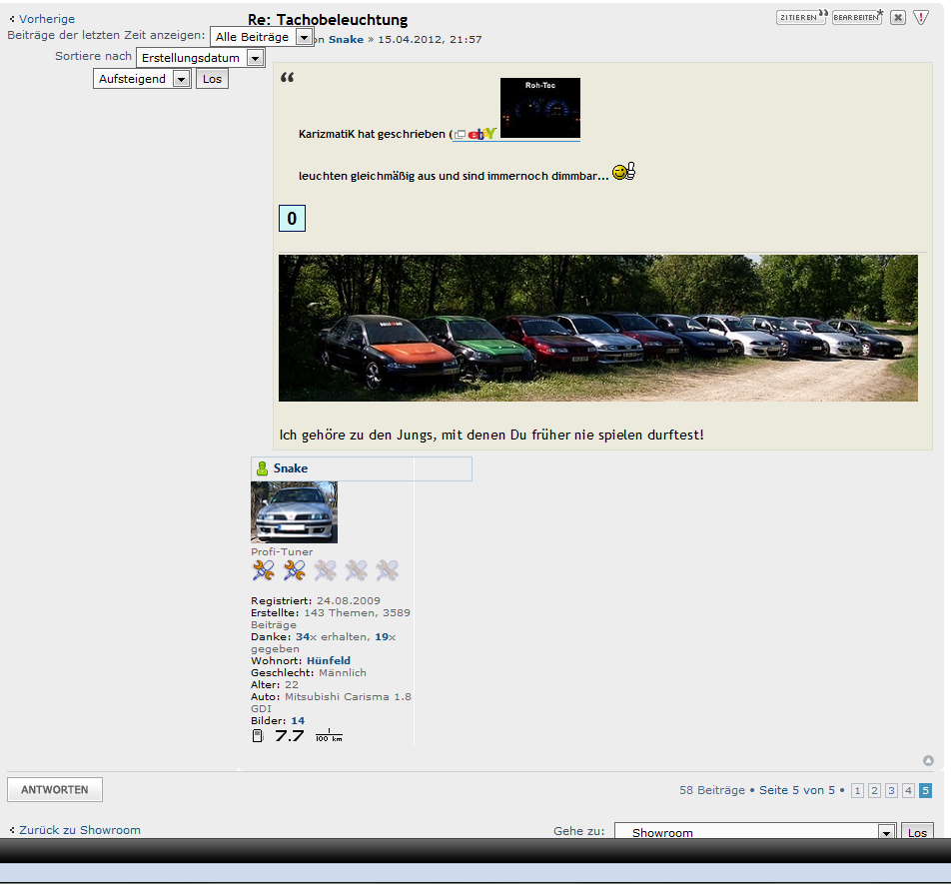Click the green online user icon beside Snake
951x885 pixels.
(262, 468)
